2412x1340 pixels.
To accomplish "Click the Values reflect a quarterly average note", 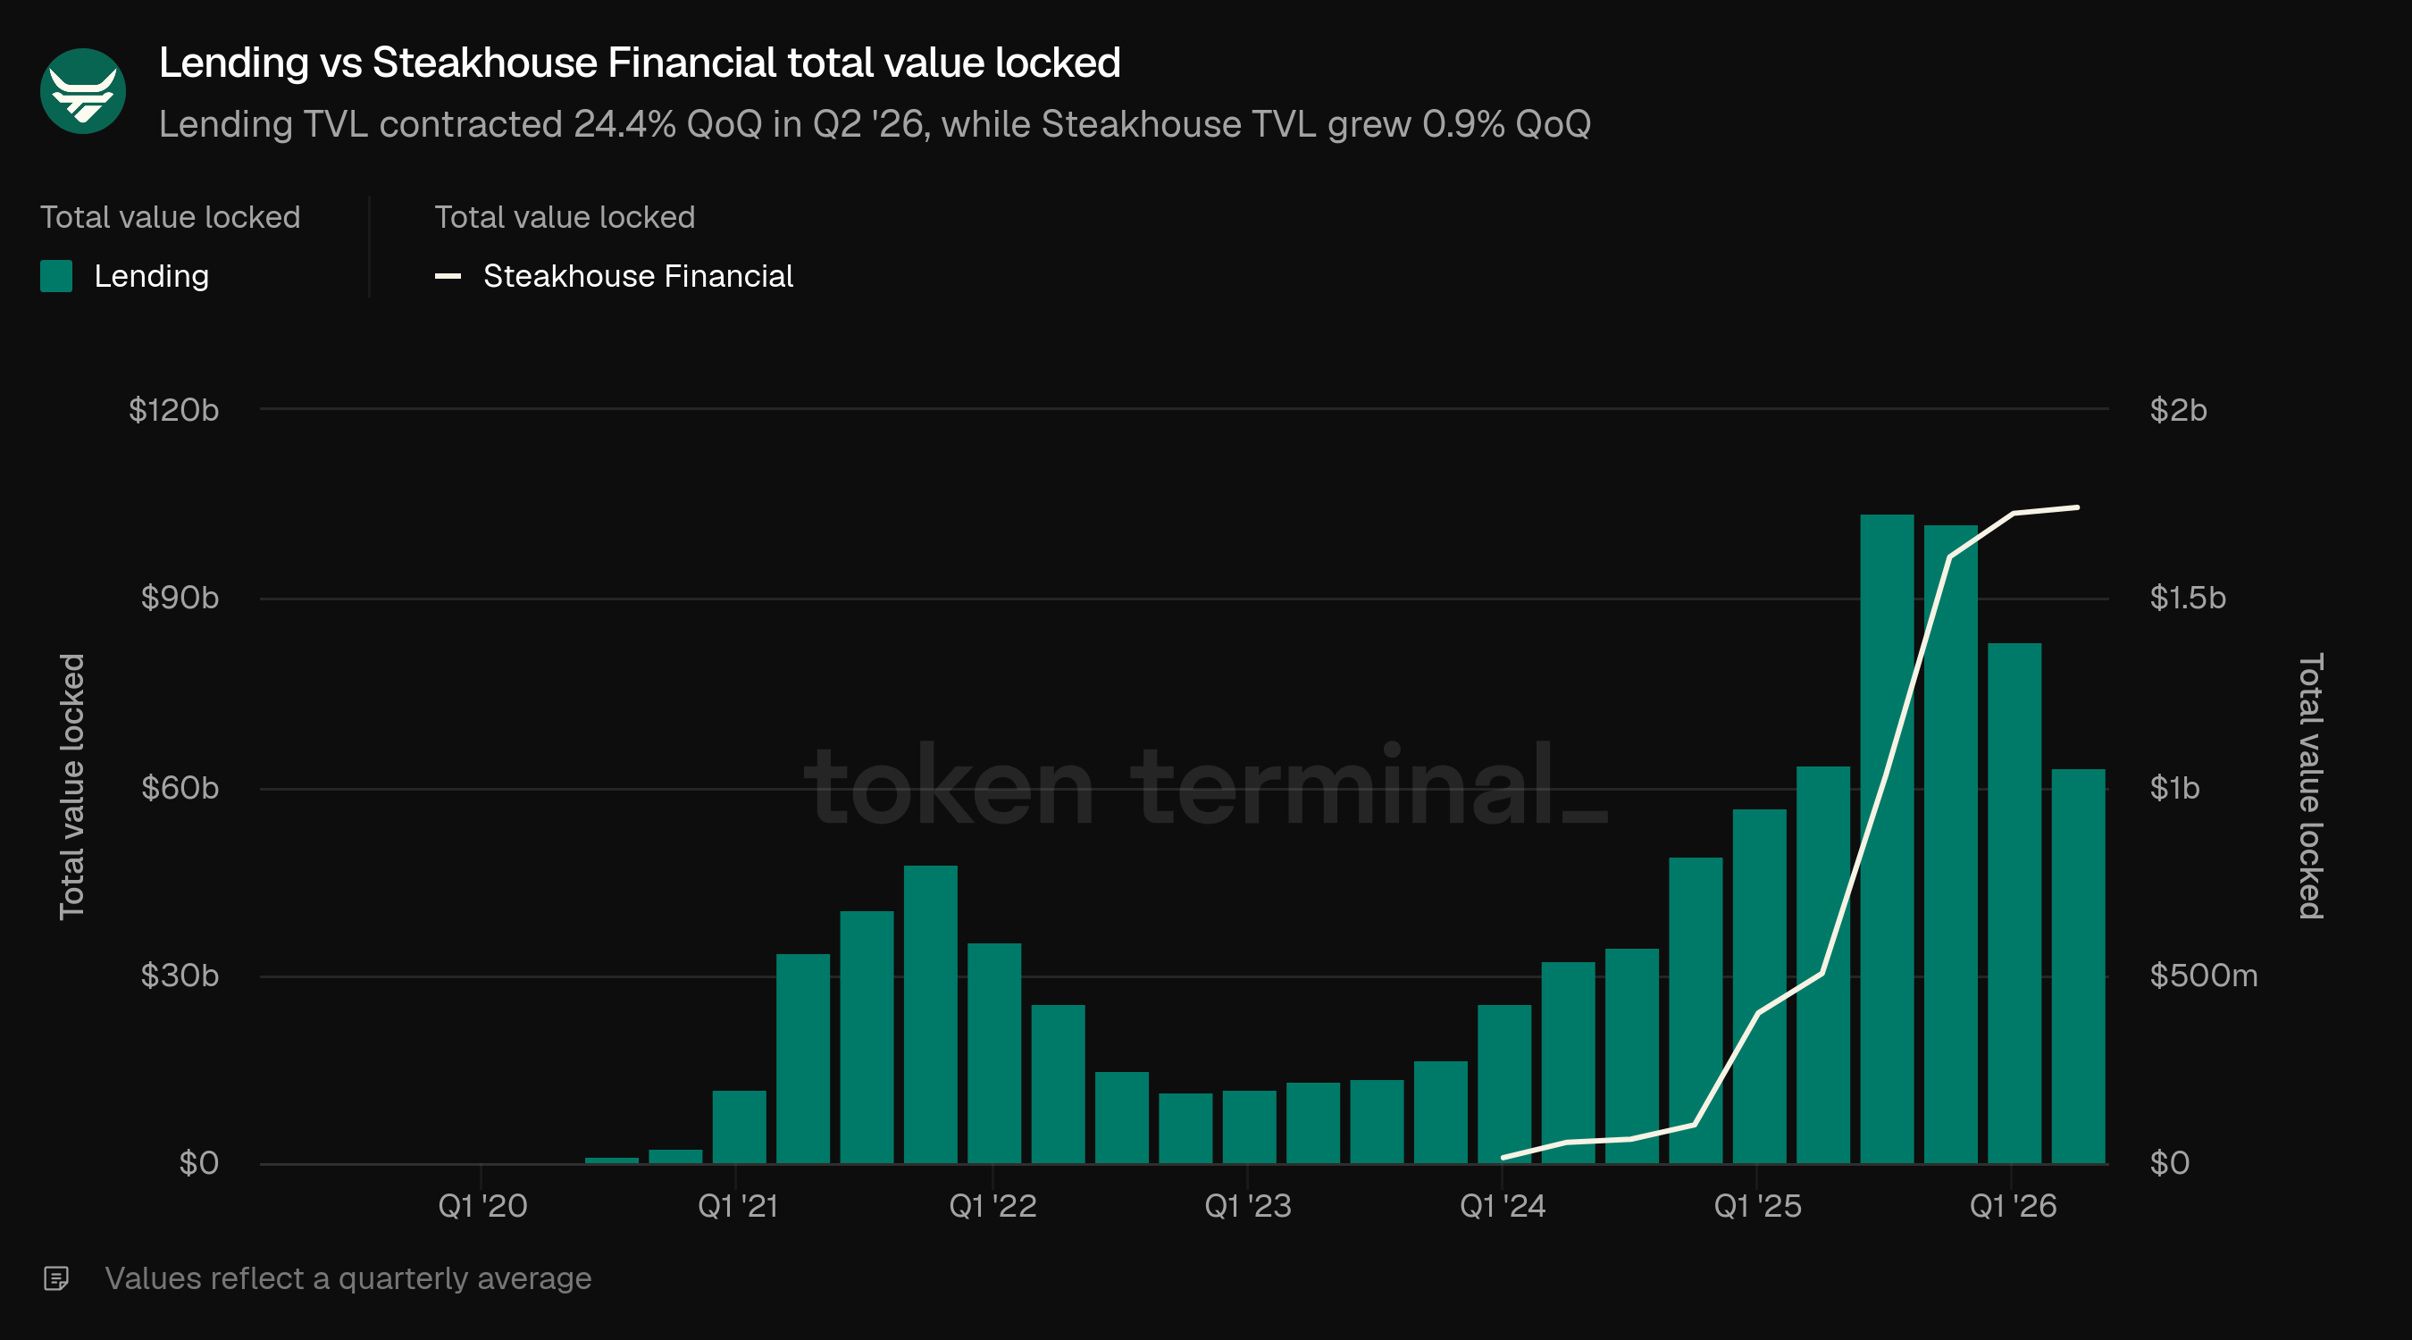I will [348, 1278].
